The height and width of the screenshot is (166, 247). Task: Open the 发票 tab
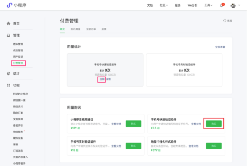pyautogui.click(x=104, y=29)
